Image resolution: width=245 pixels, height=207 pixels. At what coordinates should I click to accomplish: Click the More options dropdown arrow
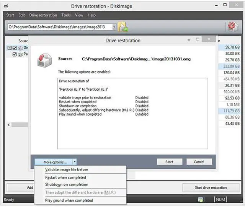75,162
